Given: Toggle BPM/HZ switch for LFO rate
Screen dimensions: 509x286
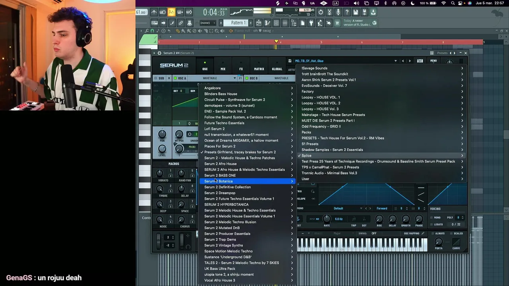Looking at the screenshot, I should (x=315, y=219).
